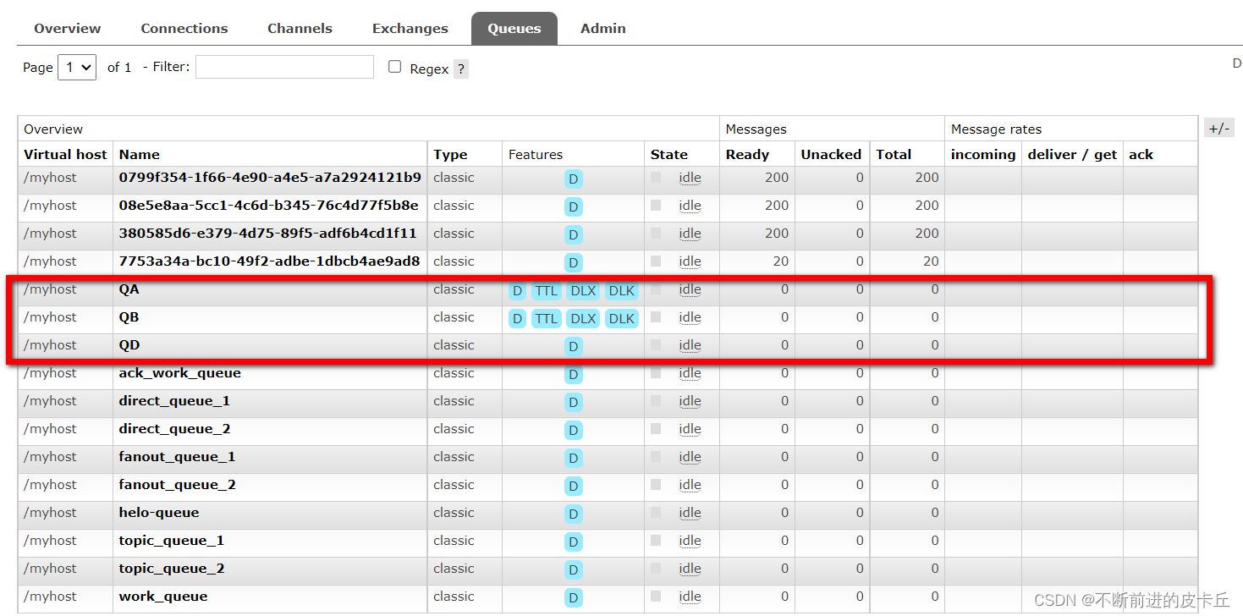The image size is (1243, 616).
Task: Click the D badge for QD queue
Action: point(573,347)
